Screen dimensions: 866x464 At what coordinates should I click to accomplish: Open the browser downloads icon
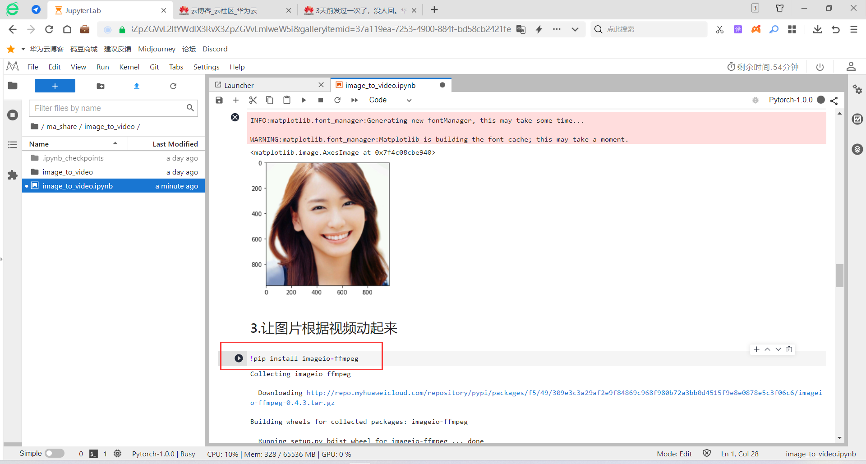[x=817, y=30]
